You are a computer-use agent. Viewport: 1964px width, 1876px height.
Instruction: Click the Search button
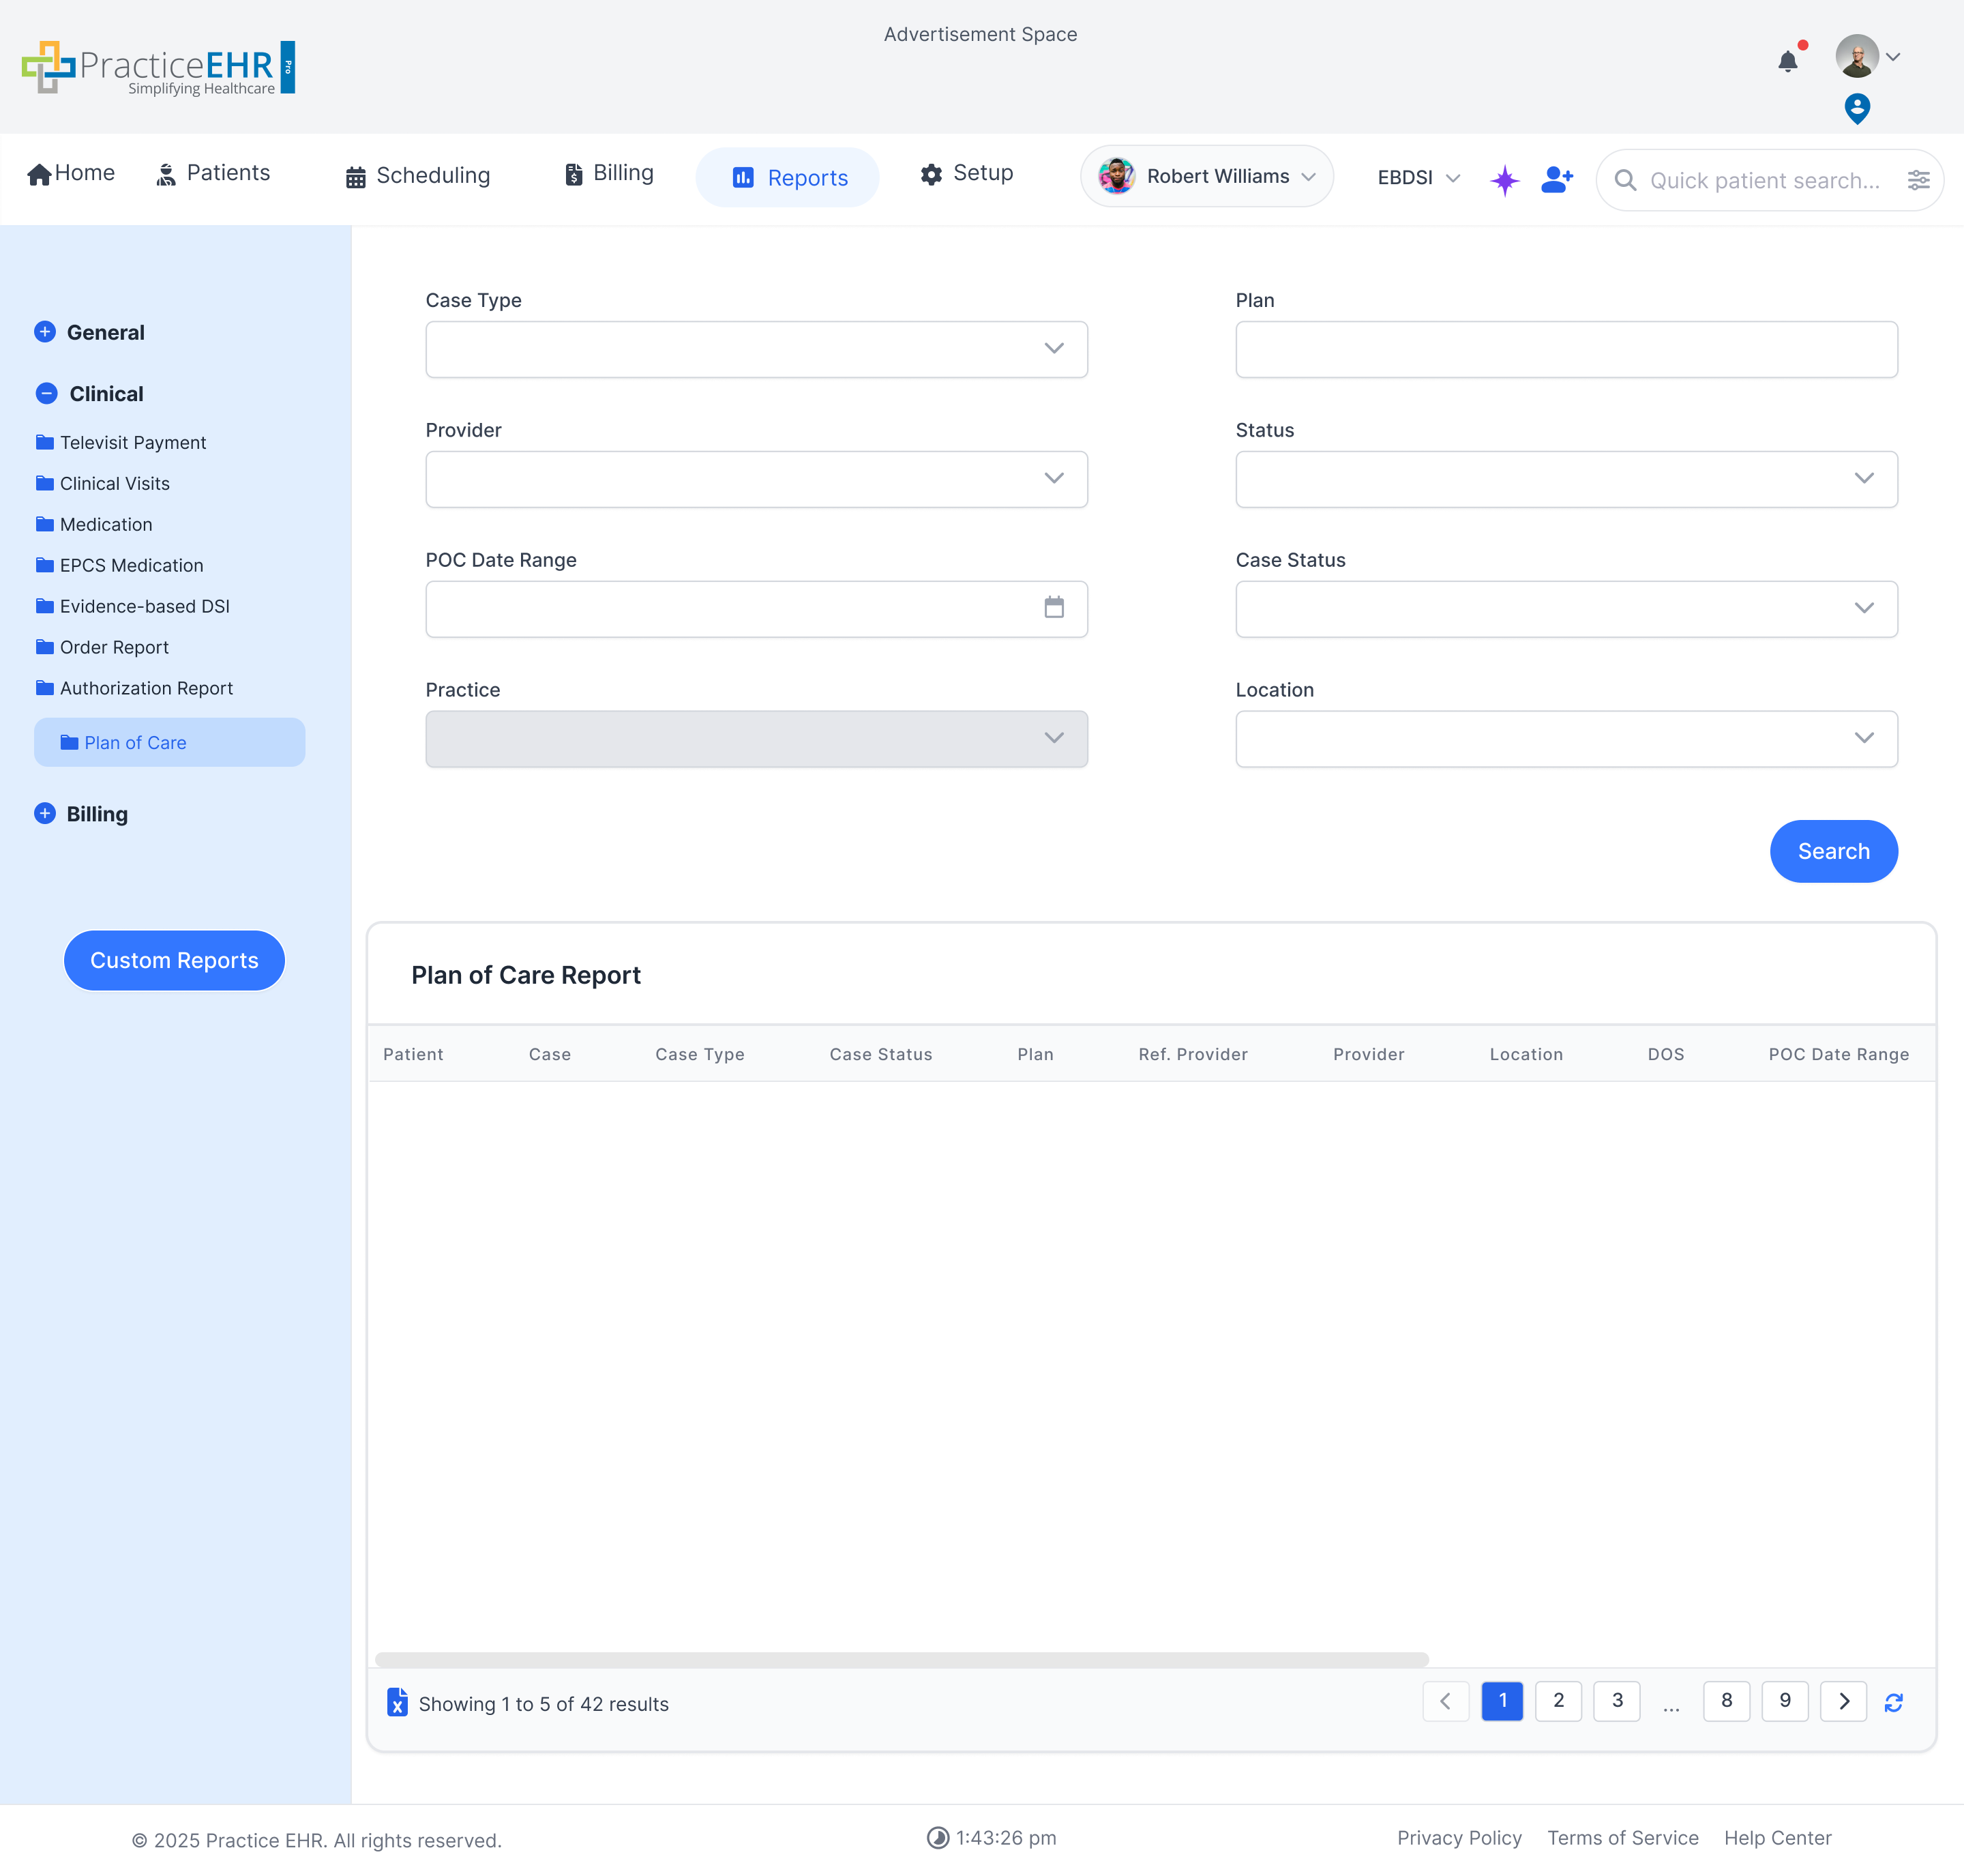click(x=1832, y=851)
